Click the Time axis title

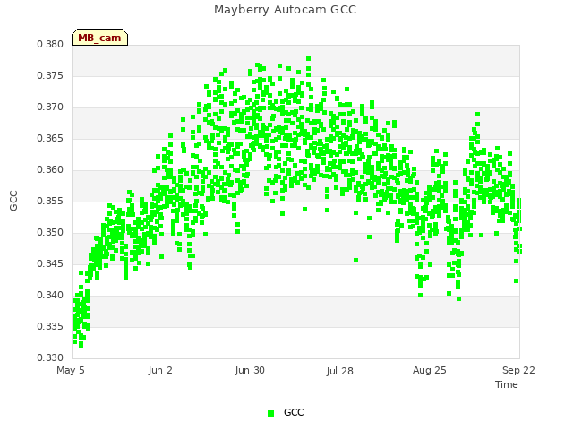coord(507,384)
